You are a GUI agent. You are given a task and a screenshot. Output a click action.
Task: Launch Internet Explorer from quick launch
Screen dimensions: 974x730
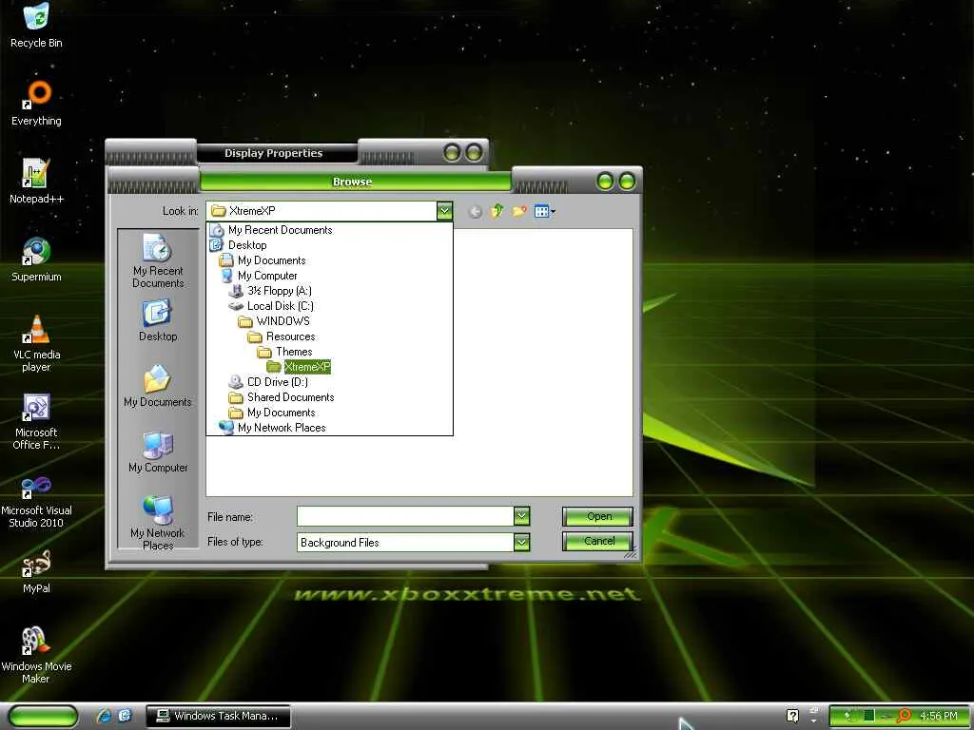click(x=104, y=716)
